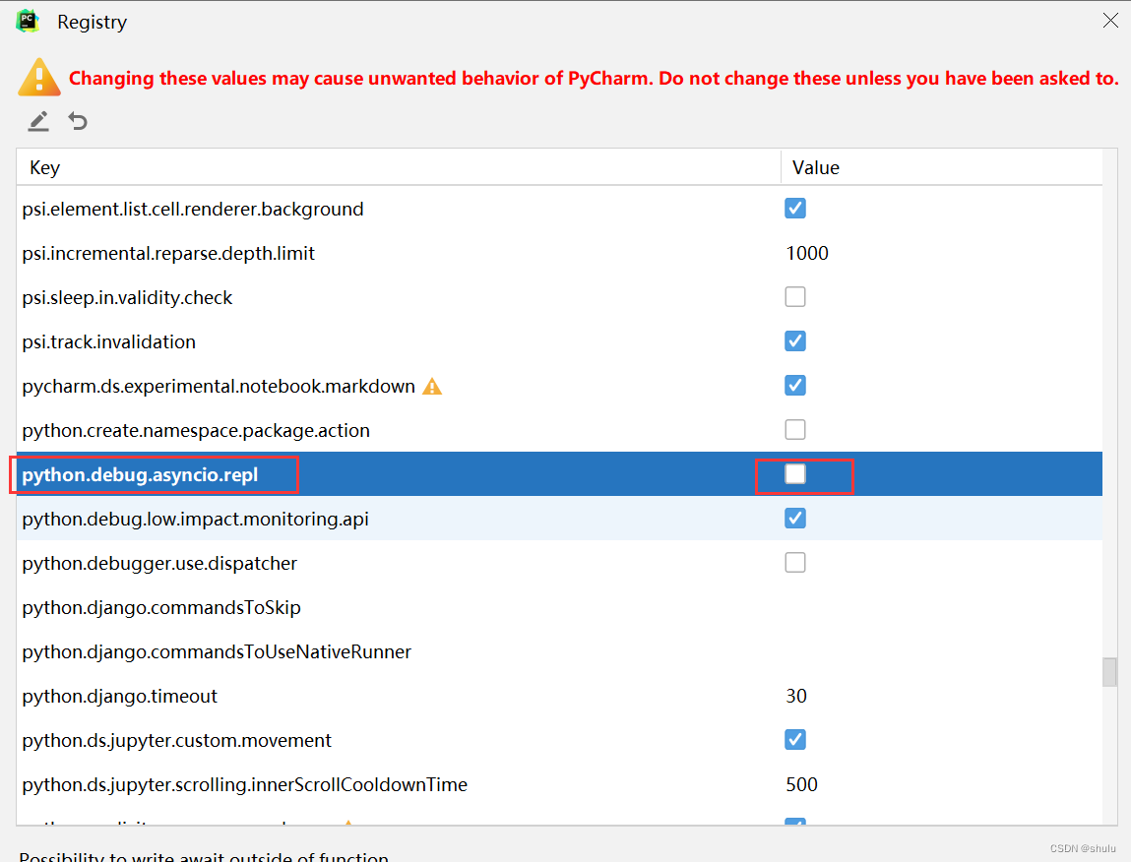
Task: Click the Edit pencil icon
Action: point(38,121)
